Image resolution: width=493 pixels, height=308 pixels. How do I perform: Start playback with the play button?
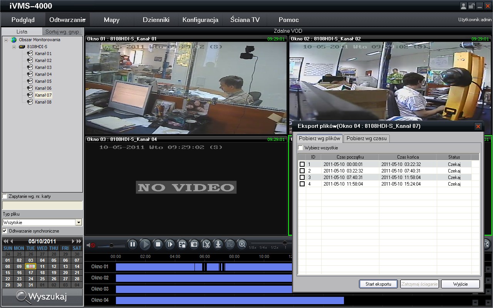tap(145, 244)
